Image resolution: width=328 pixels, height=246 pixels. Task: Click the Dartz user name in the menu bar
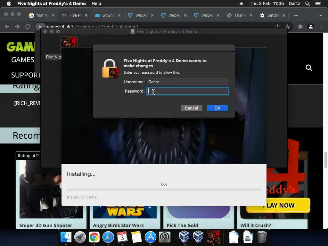point(294,4)
